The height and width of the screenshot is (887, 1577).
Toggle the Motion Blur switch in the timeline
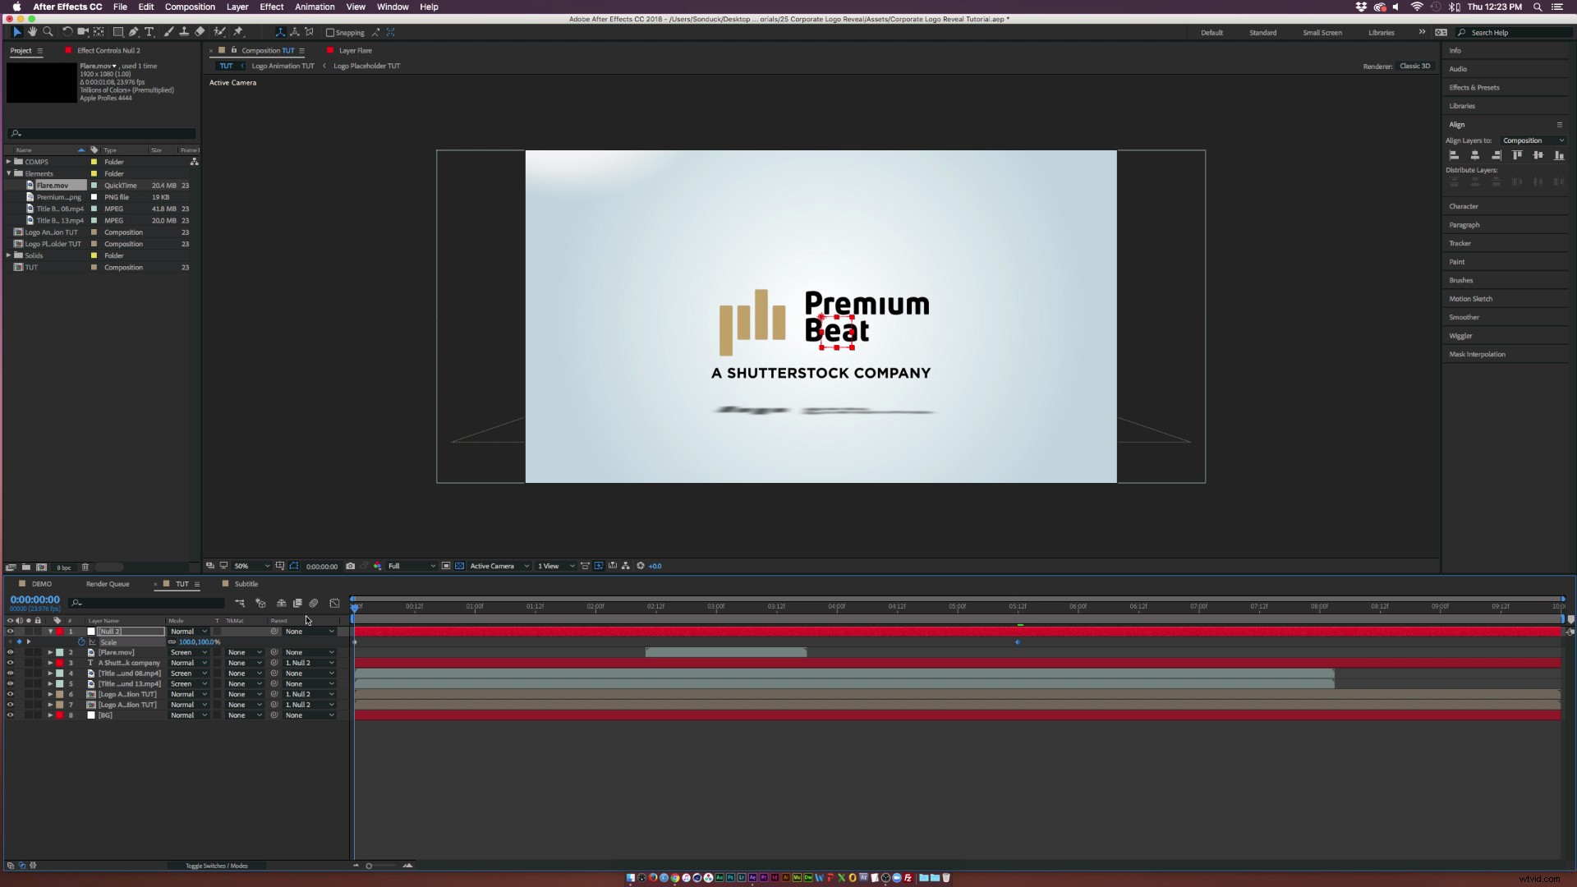[313, 603]
